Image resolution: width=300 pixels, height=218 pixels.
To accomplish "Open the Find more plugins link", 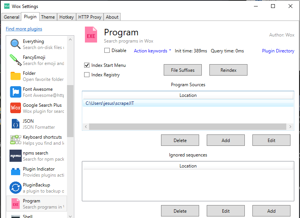I will [24, 29].
